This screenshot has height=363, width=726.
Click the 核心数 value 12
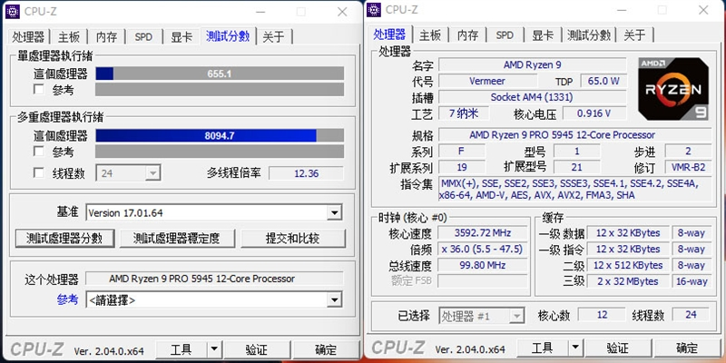[x=602, y=315]
